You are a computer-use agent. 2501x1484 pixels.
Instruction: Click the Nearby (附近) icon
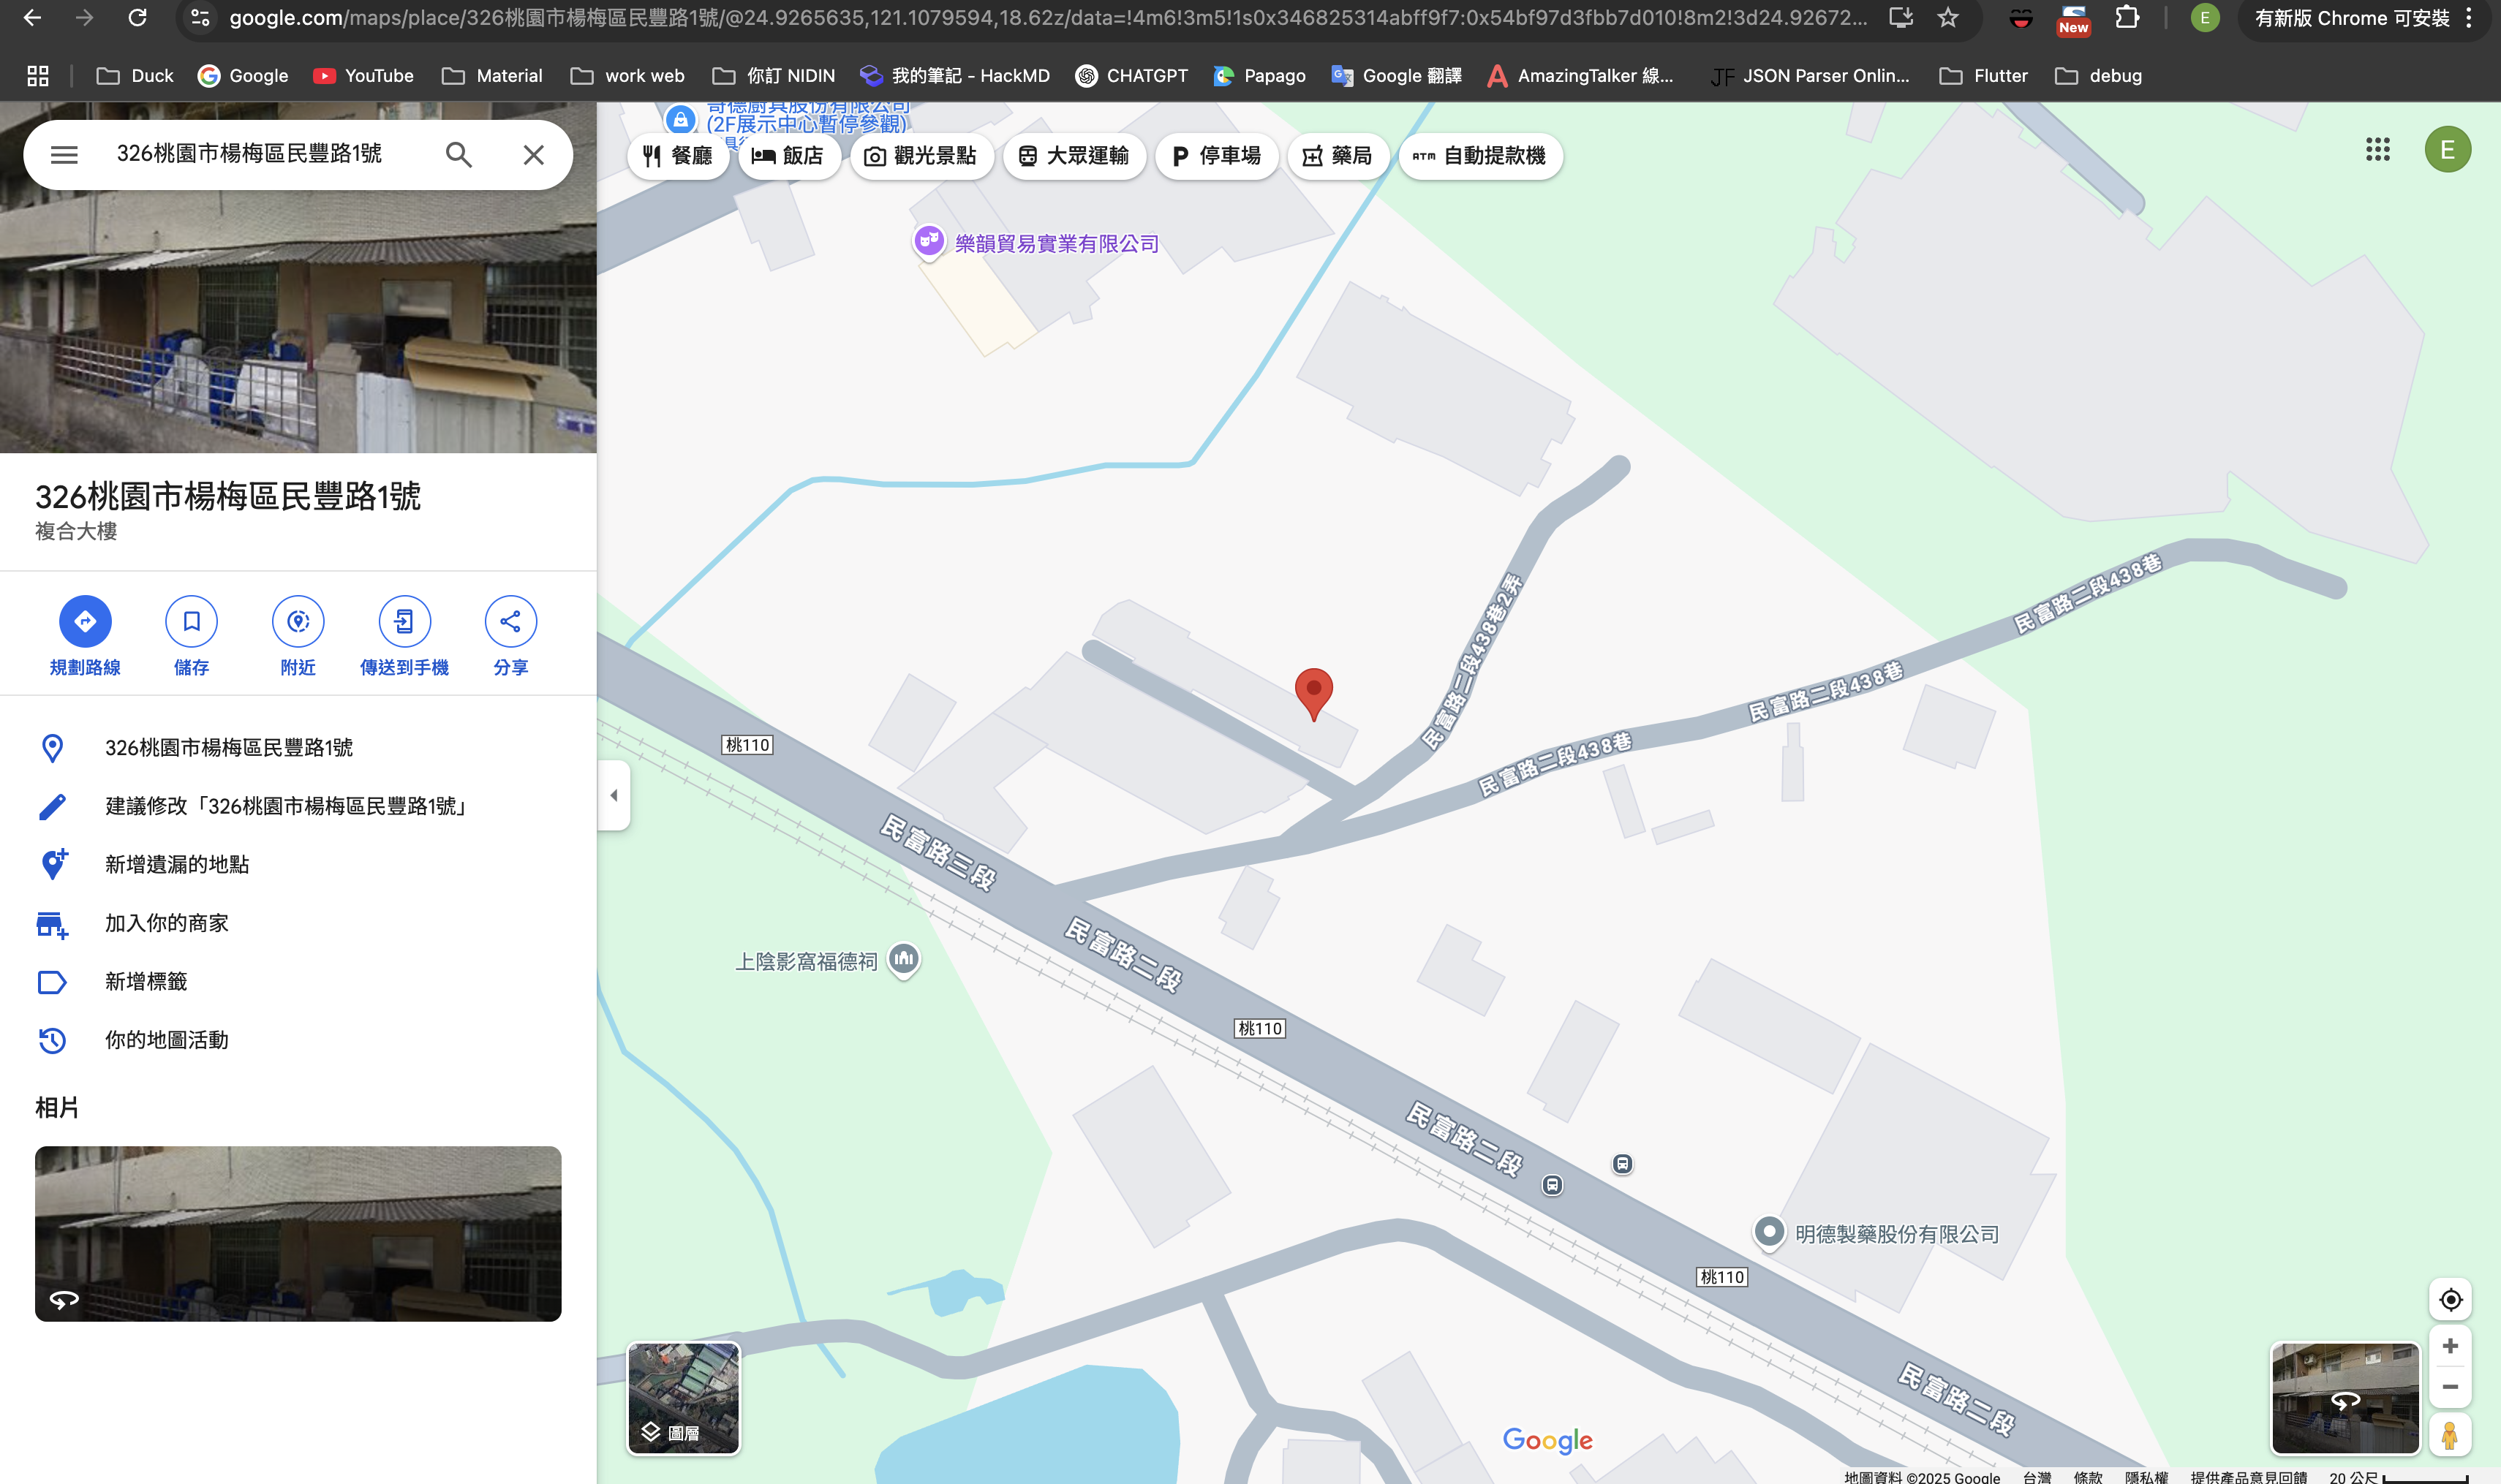[298, 621]
